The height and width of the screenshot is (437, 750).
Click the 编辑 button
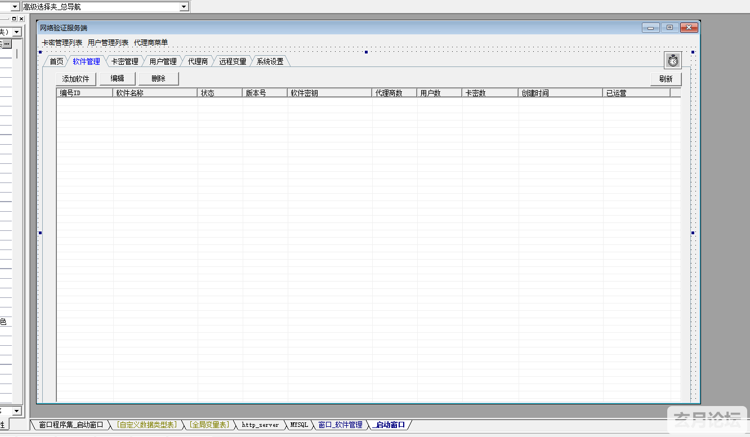coord(118,79)
